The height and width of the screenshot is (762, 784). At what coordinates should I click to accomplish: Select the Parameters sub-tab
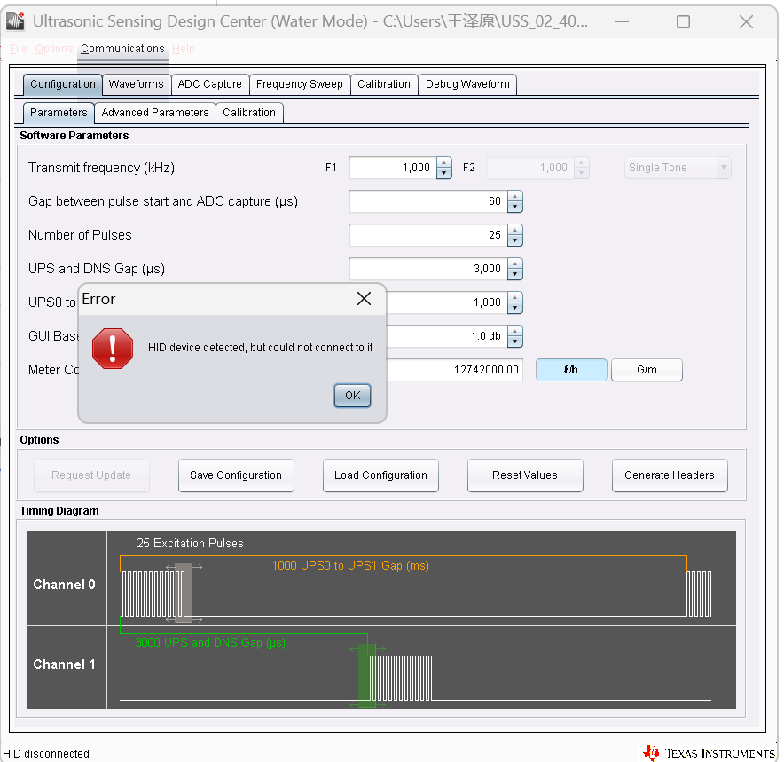[x=59, y=113]
